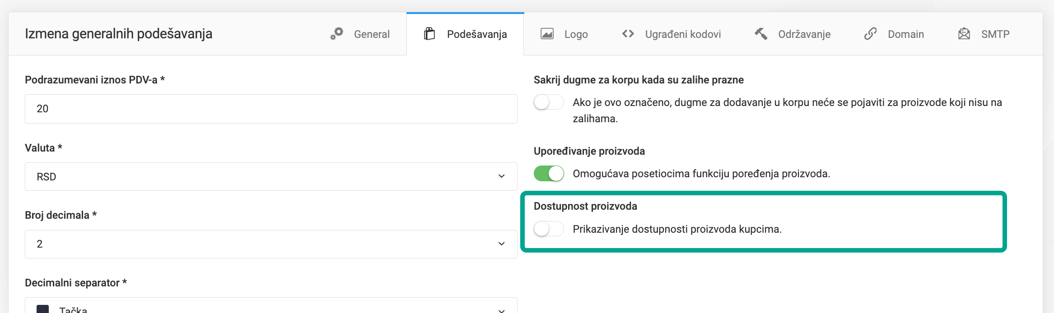Open the Logo tab
1054x313 pixels.
pos(564,34)
